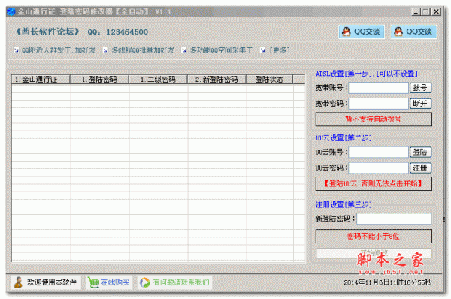This screenshot has width=451, height=299.
Task: Open the [更多] link
Action: coord(280,50)
